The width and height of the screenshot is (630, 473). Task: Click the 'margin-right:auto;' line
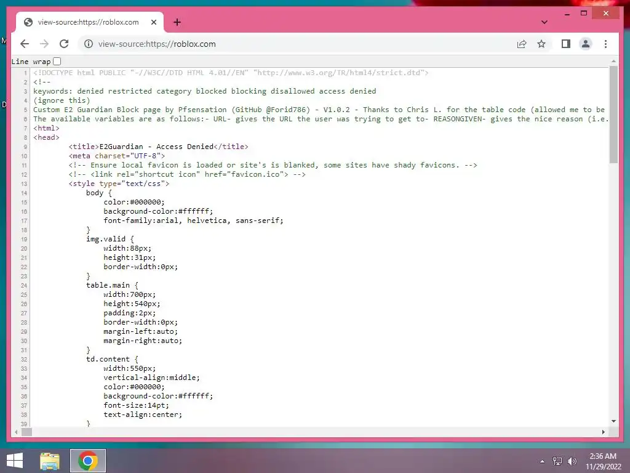click(x=143, y=341)
